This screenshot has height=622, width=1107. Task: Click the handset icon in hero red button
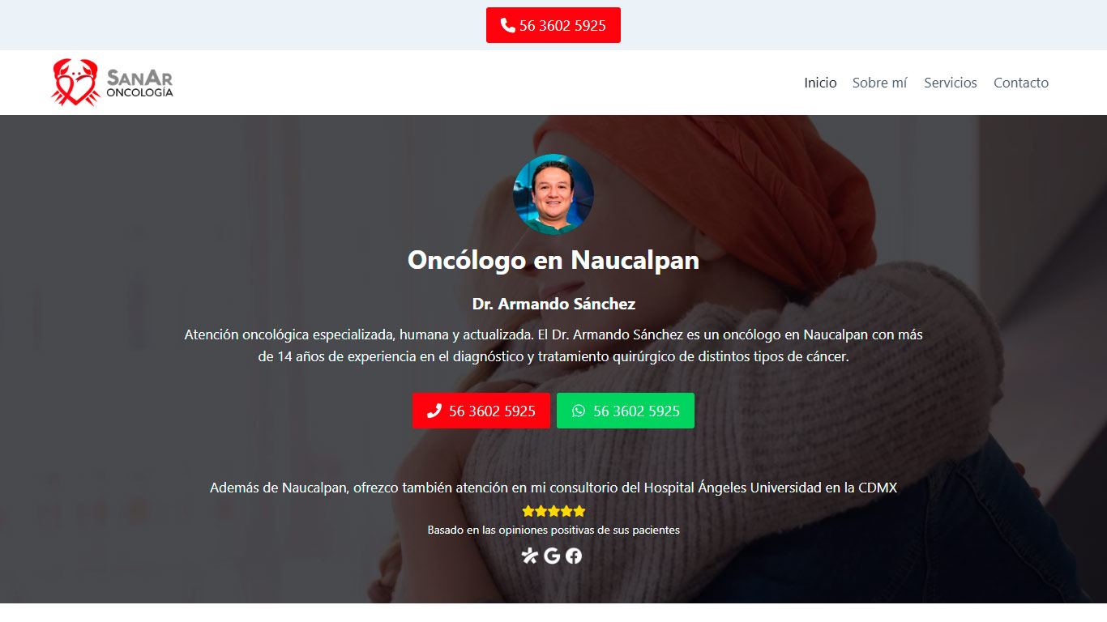[x=434, y=411]
